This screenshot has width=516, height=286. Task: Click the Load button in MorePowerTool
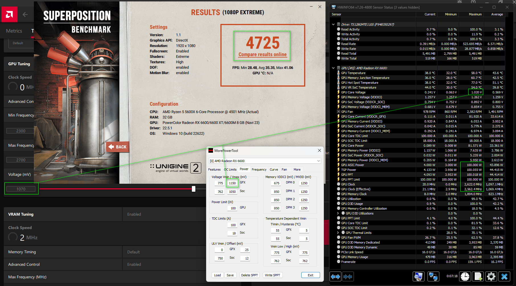click(218, 275)
